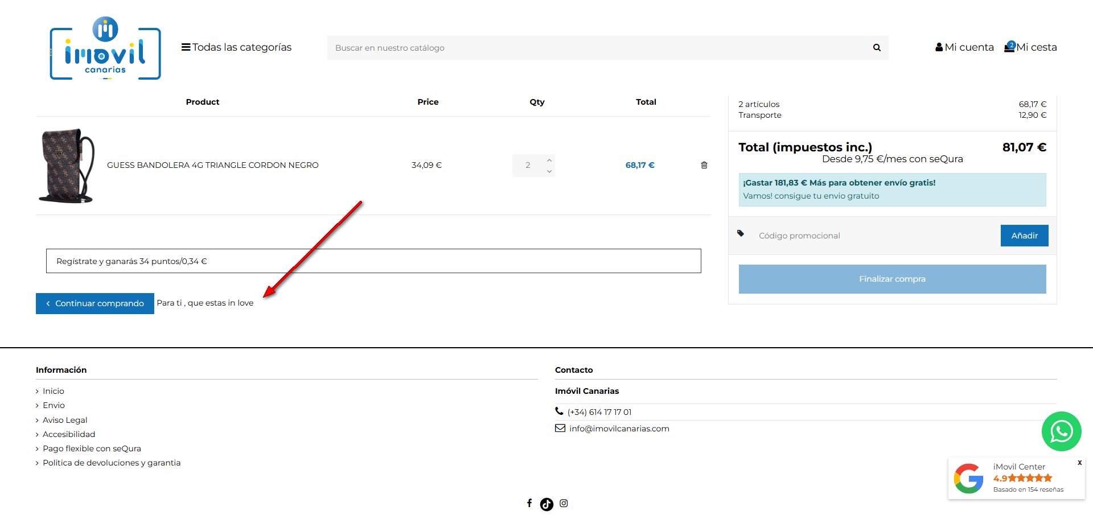Click Continuar comprando button
Screen dimensions: 1093x523
coord(94,303)
